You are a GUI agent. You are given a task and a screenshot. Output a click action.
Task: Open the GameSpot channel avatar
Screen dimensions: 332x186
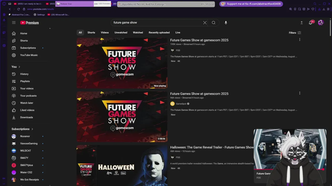pyautogui.click(x=172, y=104)
